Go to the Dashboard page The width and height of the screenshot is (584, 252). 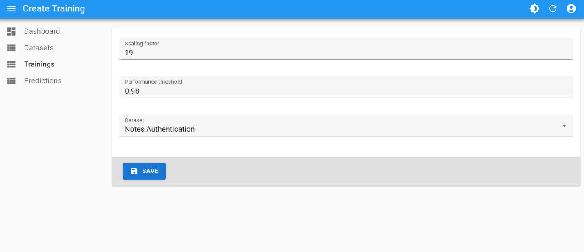pyautogui.click(x=42, y=31)
